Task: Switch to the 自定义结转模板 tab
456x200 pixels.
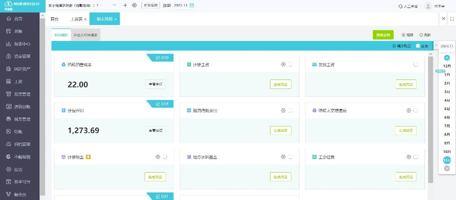Action: click(86, 35)
